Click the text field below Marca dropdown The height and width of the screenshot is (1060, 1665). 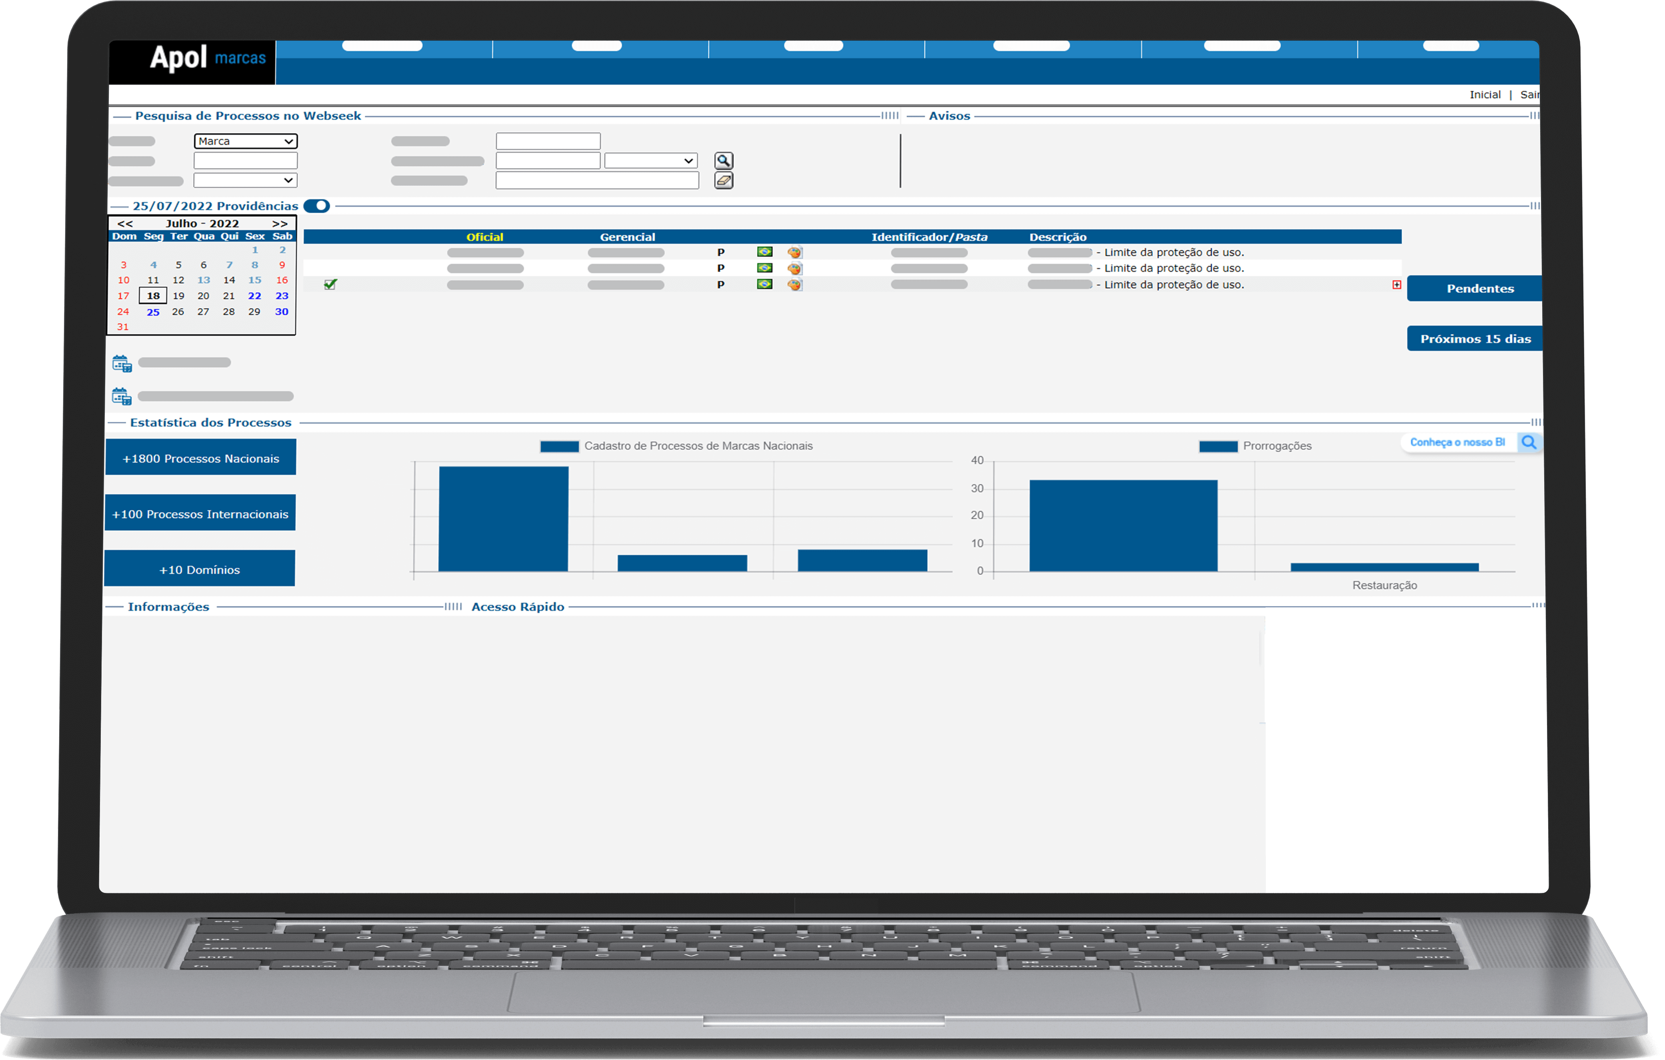[246, 161]
